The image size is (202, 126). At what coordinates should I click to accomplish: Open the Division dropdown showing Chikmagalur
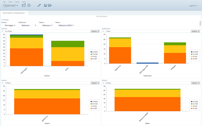pos(10,25)
